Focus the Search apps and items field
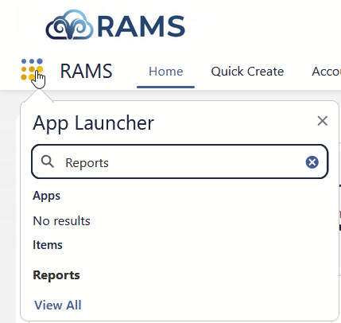The image size is (341, 323). point(180,161)
